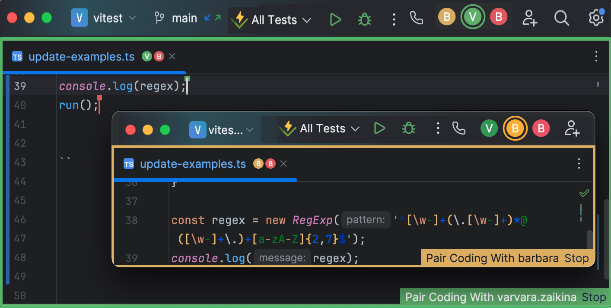This screenshot has width=611, height=308.
Task: Select the red B avatar in the main toolbar
Action: 499,17
